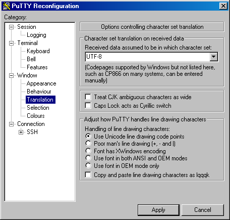Image resolution: width=230 pixels, height=220 pixels.
Task: Click the Category label above the tree
Action: (x=15, y=17)
